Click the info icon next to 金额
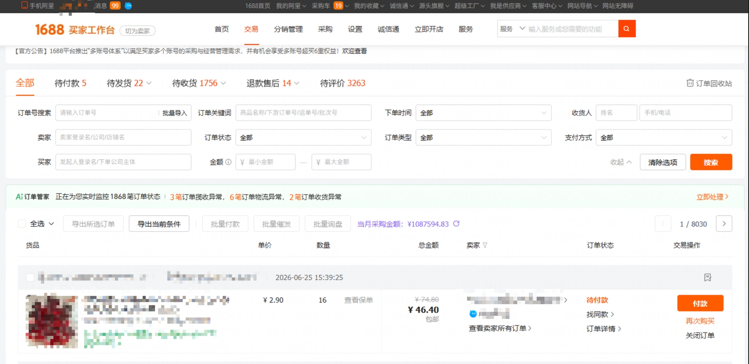The image size is (749, 364). pyautogui.click(x=228, y=162)
